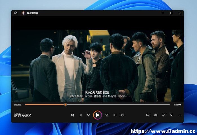197x135 pixels.
Task: Switch to full screen view
Action: point(164,115)
